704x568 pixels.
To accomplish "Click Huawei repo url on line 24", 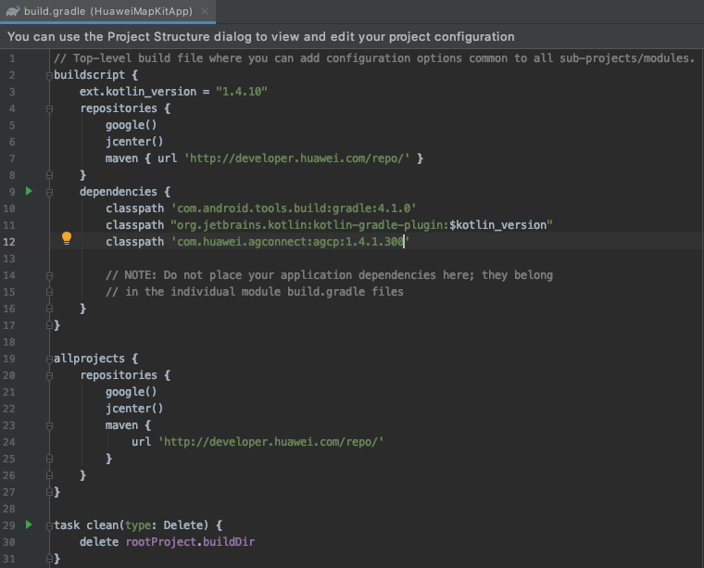I will tap(271, 442).
